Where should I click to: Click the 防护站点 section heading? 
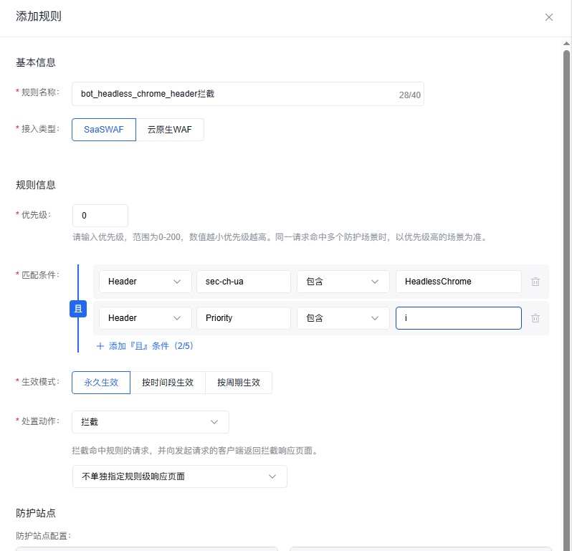(x=36, y=513)
